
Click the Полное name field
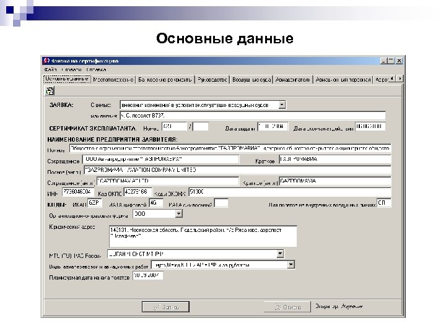[x=230, y=148]
